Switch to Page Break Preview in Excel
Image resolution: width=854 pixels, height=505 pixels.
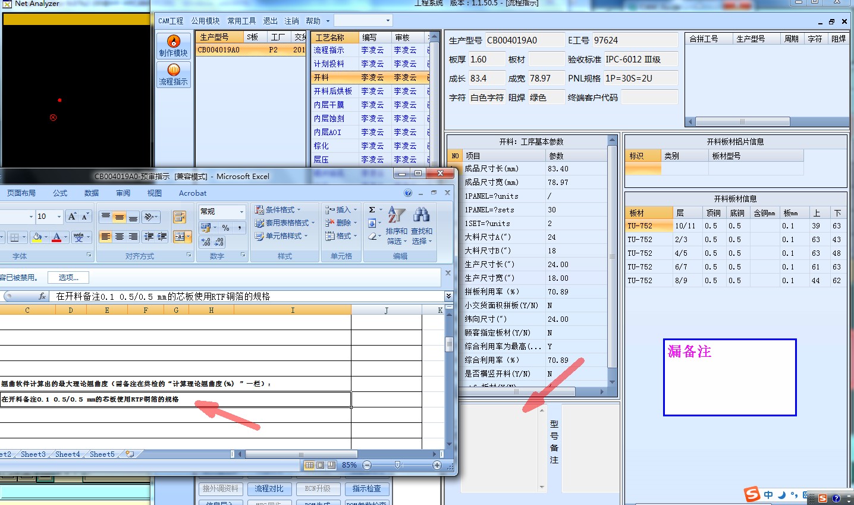(x=331, y=465)
